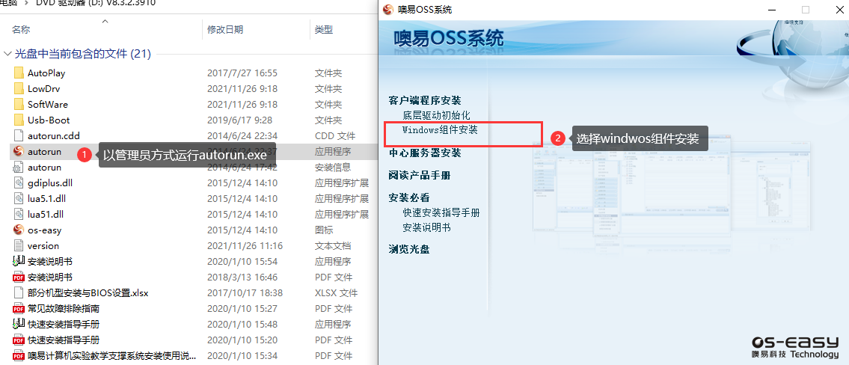The image size is (849, 365).
Task: Collapse the 光盘中当前包含的文件 group
Action: click(x=7, y=54)
